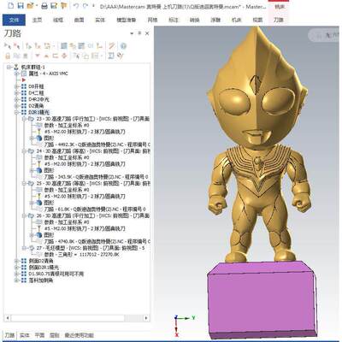Select the 侧面D2清角 group row

(41, 261)
